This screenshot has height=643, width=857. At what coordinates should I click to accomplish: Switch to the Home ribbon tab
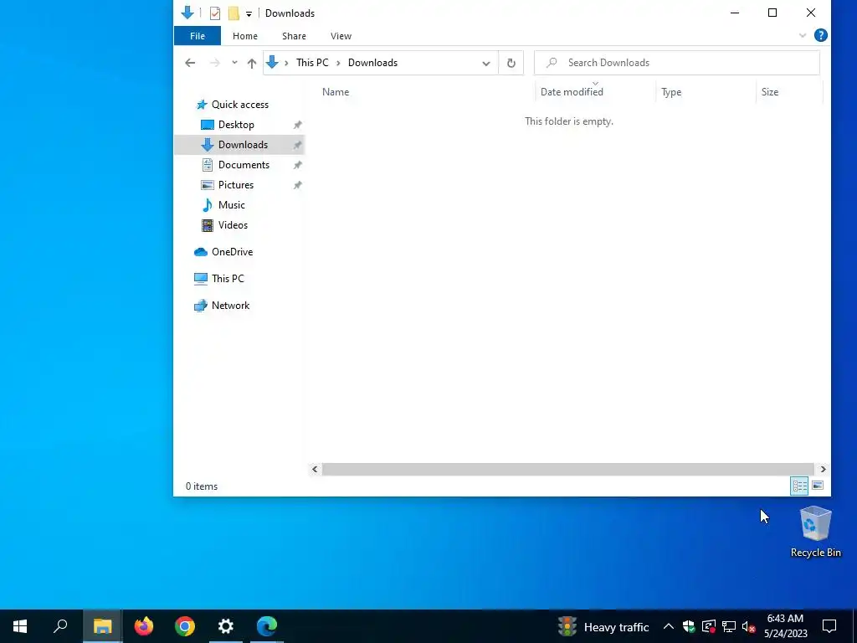click(x=245, y=36)
